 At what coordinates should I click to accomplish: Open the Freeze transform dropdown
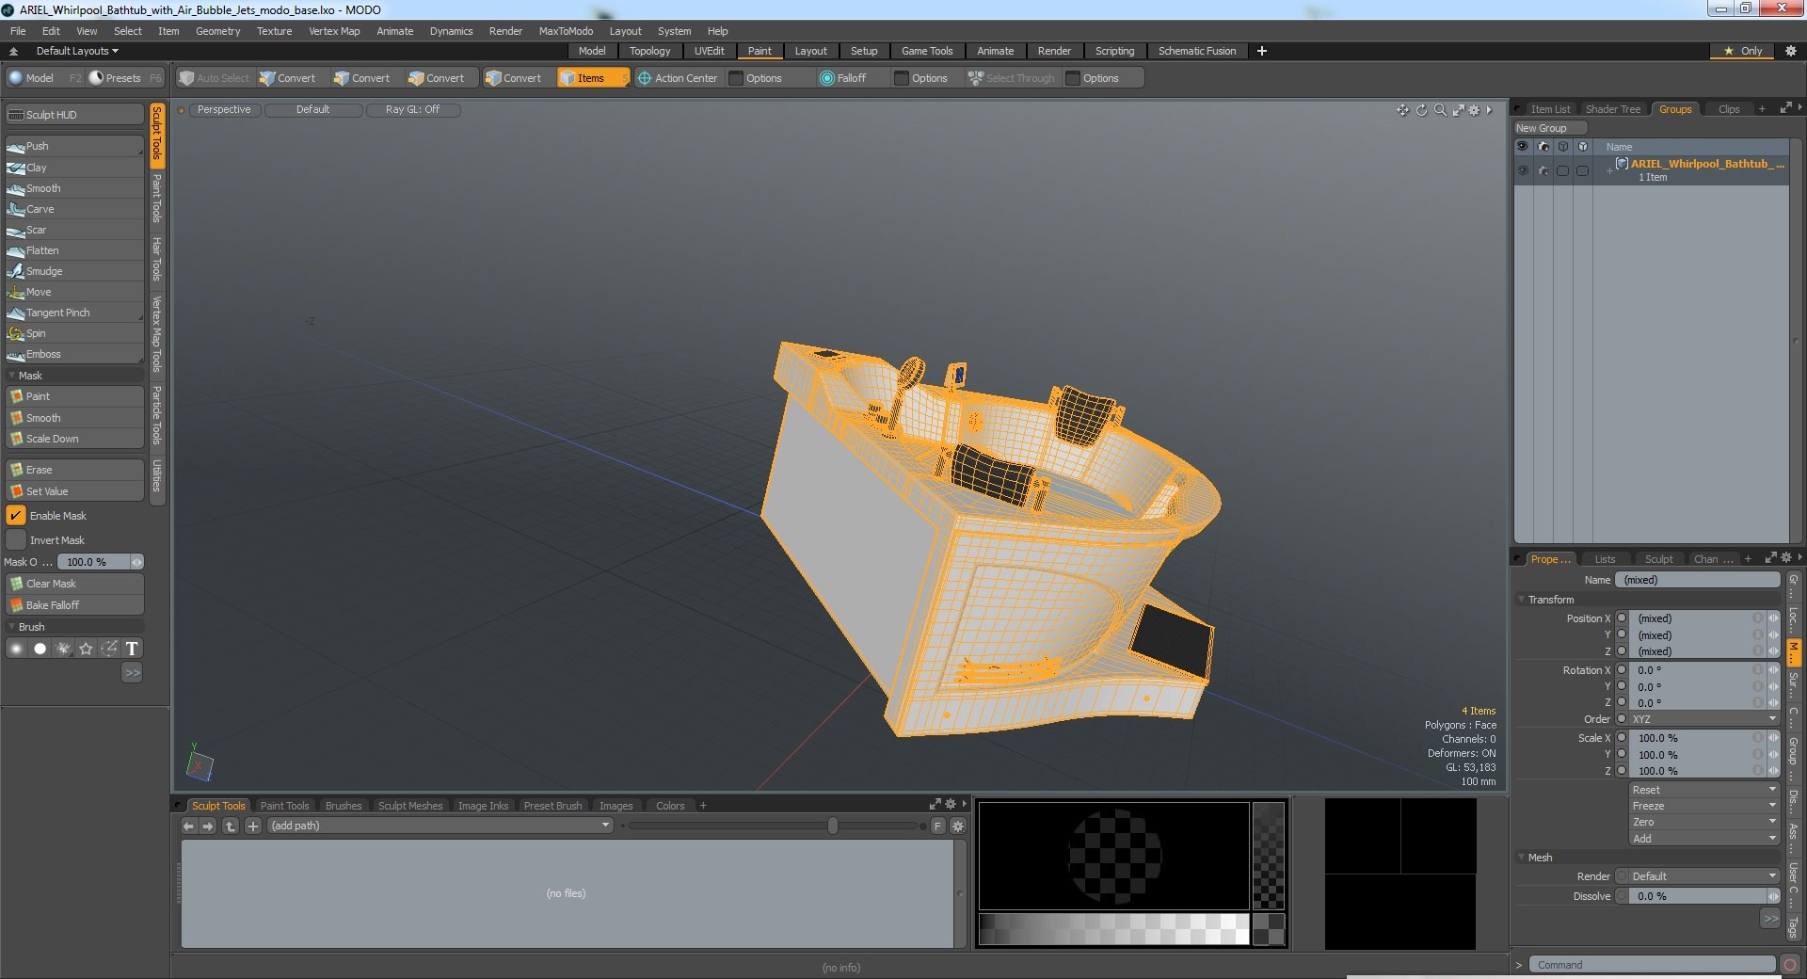(1704, 806)
